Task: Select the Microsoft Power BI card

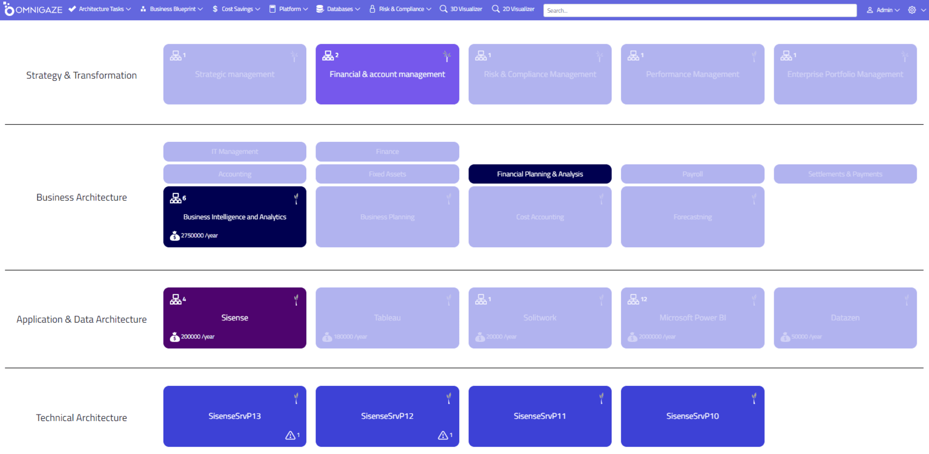Action: coord(692,318)
